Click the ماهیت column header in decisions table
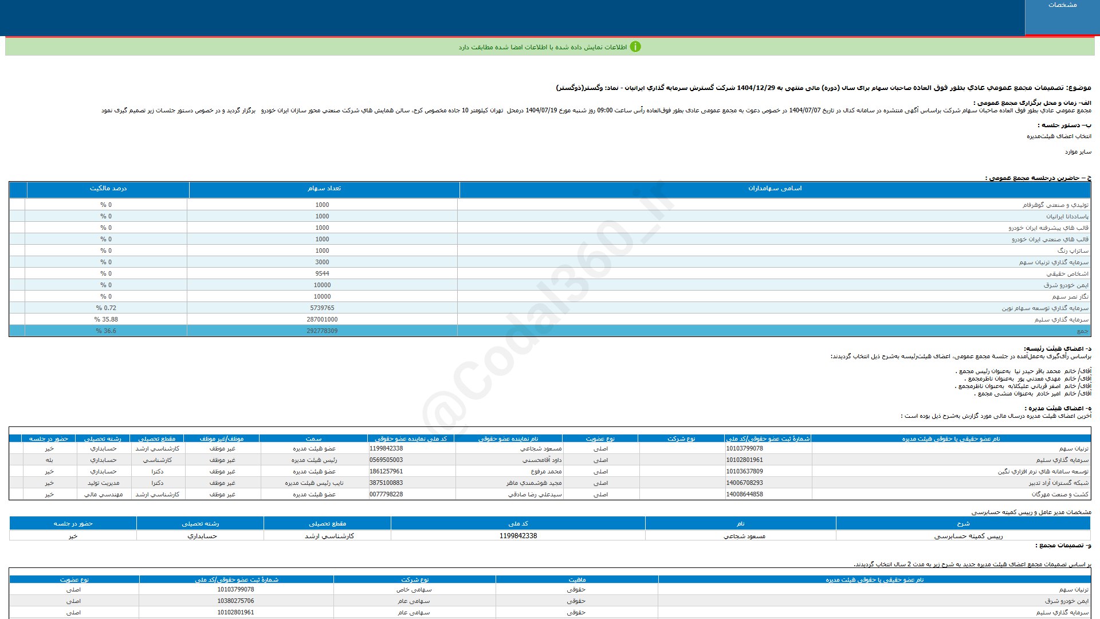Image resolution: width=1100 pixels, height=619 pixels. coord(577,579)
